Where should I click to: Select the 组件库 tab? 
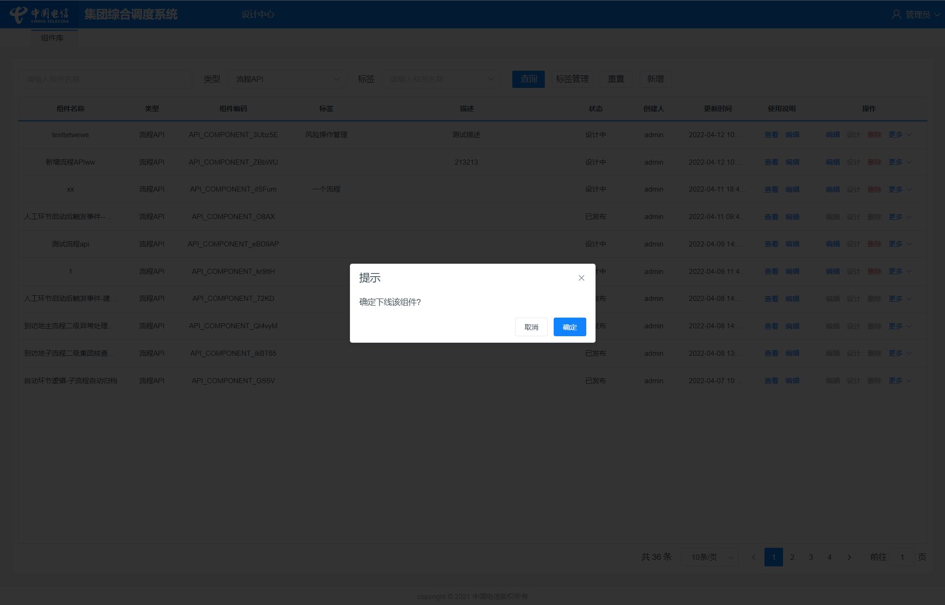coord(52,38)
